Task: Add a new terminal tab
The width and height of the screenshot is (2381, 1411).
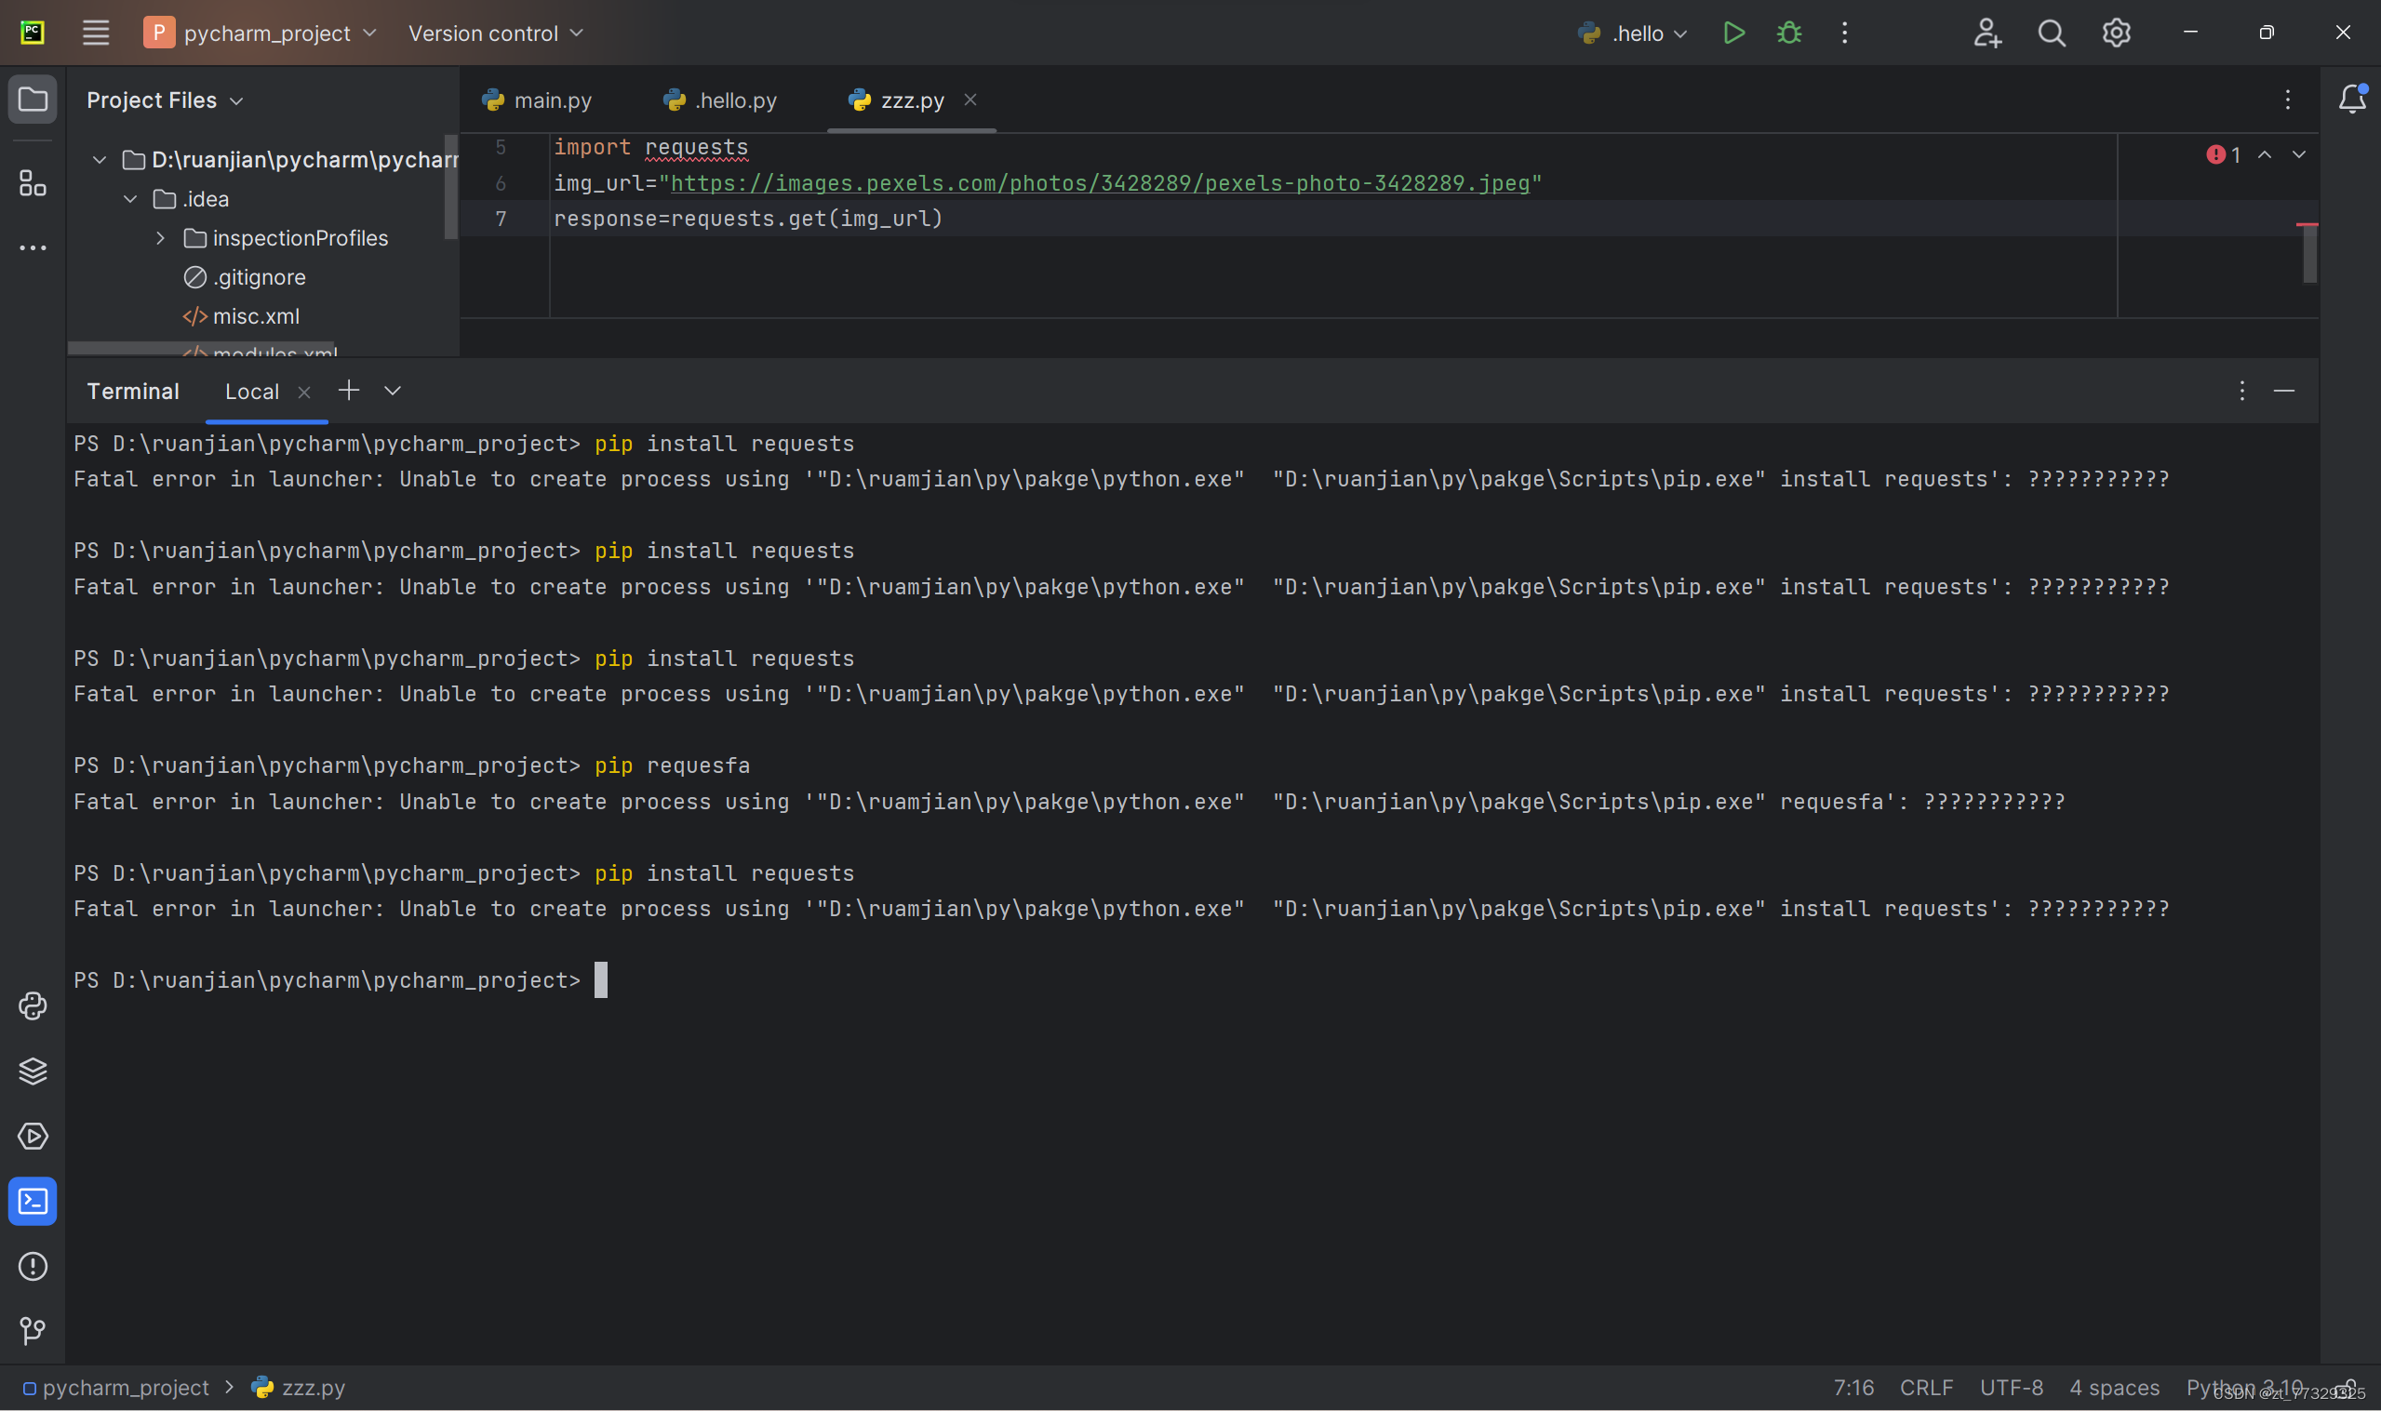Action: tap(349, 391)
